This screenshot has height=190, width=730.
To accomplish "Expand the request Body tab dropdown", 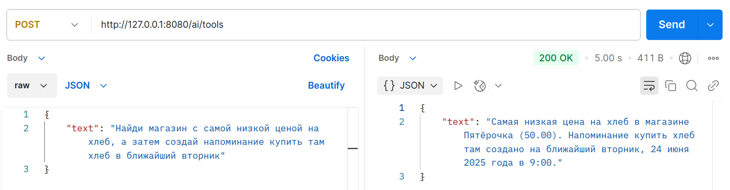I will tap(26, 58).
